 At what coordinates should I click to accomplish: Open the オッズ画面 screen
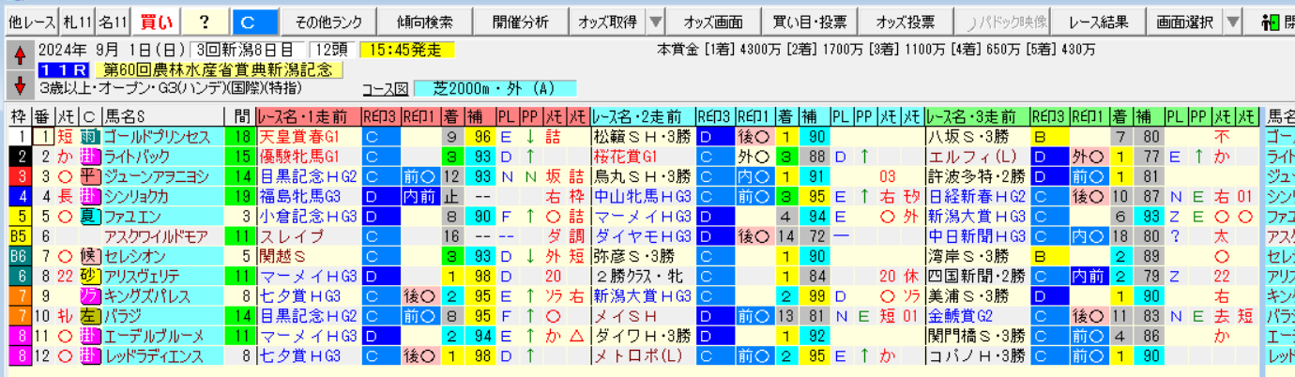click(713, 23)
